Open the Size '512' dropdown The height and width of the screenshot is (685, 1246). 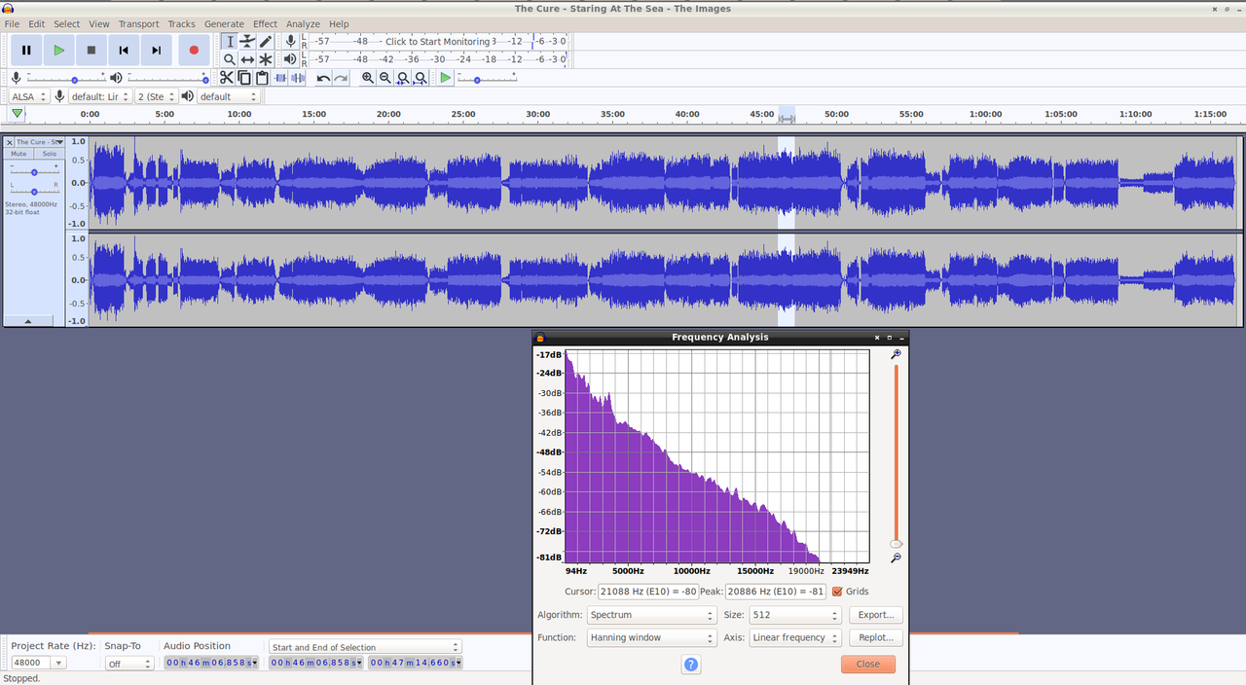pos(795,615)
